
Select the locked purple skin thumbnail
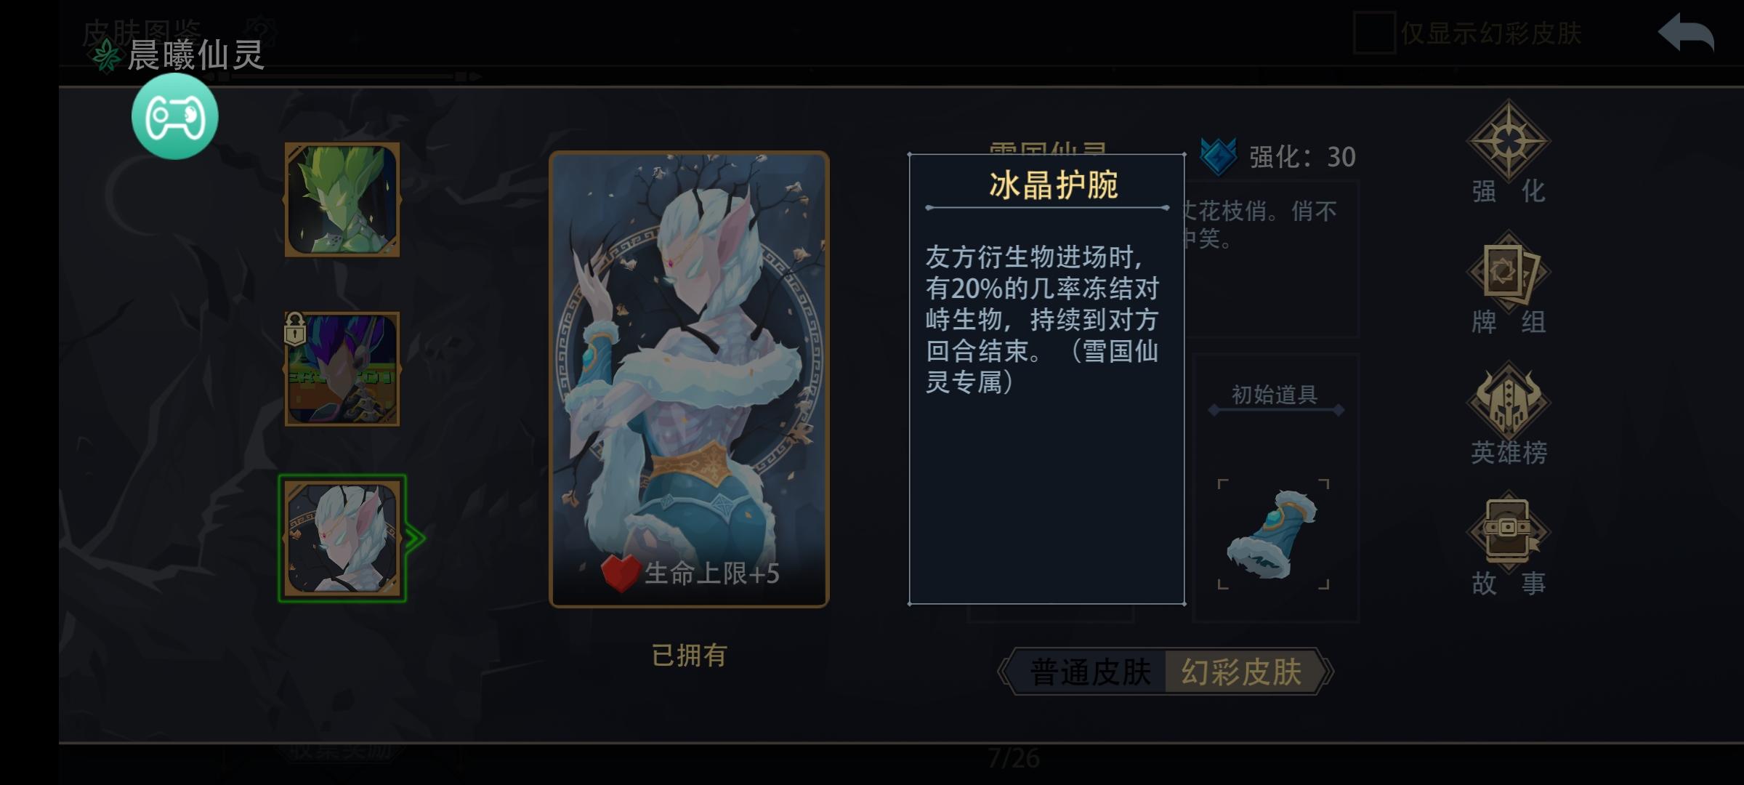coord(342,369)
